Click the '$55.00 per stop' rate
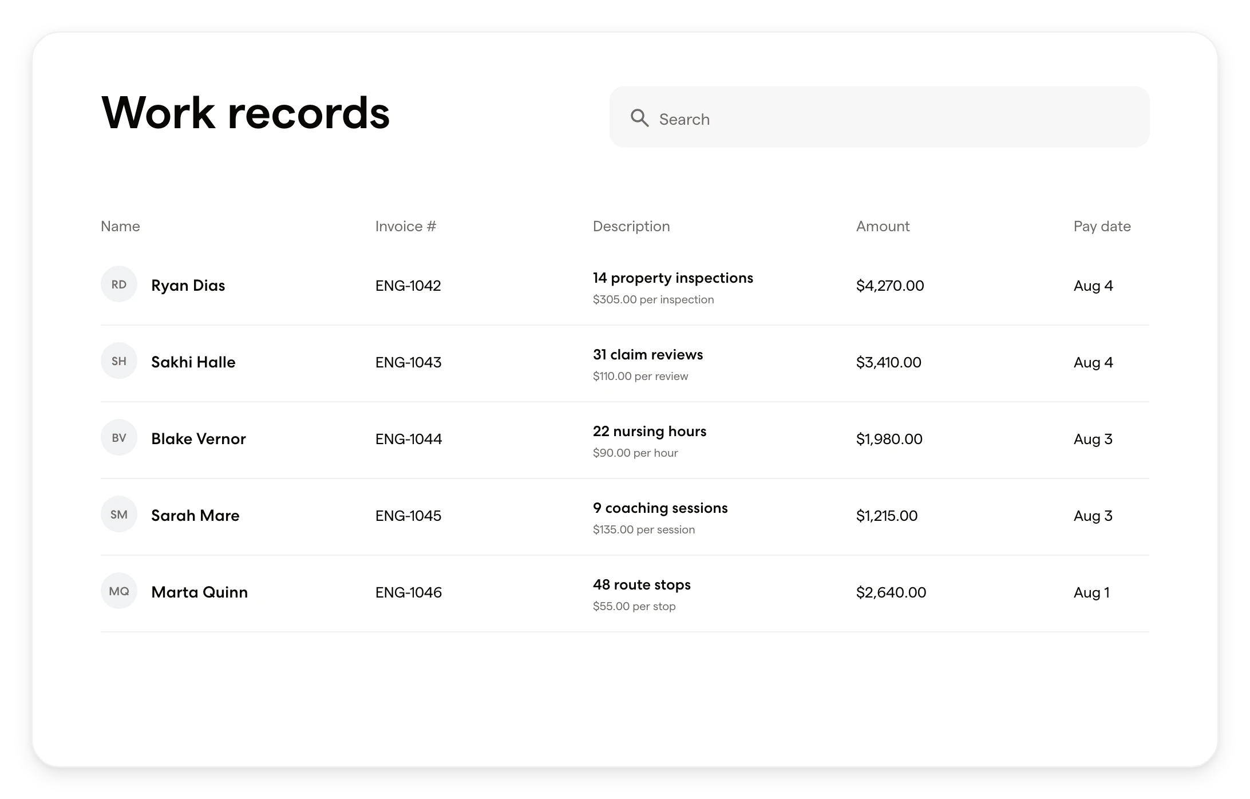The height and width of the screenshot is (799, 1250). [x=634, y=606]
